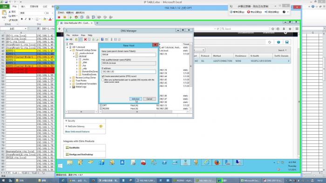Image resolution: width=326 pixels, height=183 pixels.
Task: Click the Firefox search box
Action: (x=245, y=29)
